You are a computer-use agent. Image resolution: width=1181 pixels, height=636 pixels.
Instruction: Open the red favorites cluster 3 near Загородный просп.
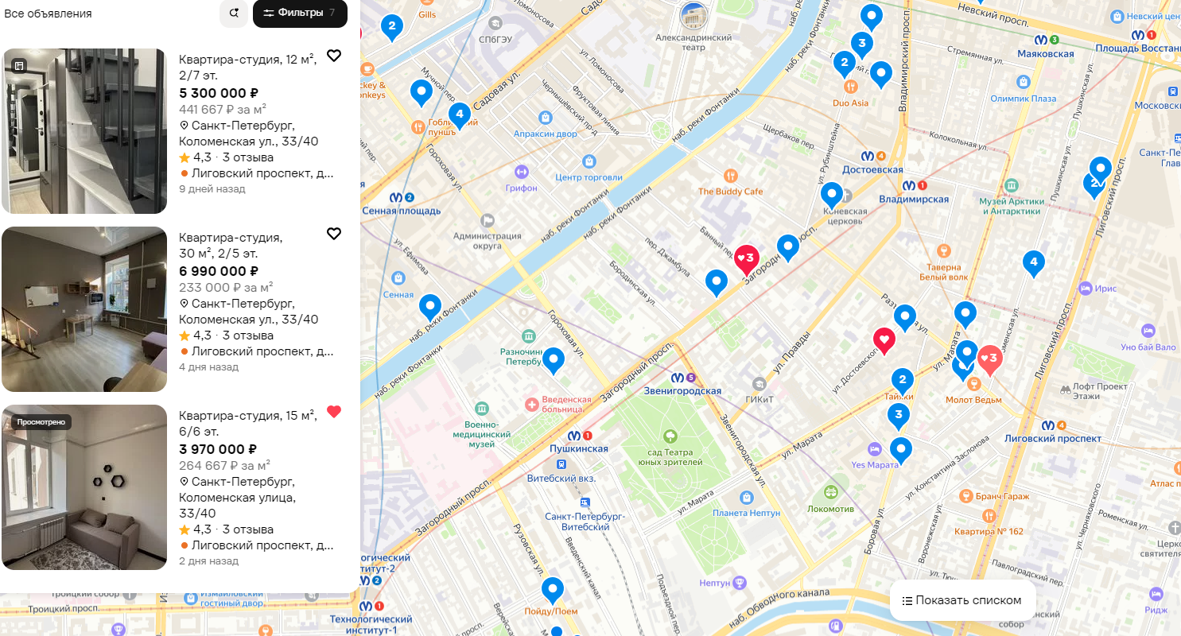[x=746, y=258]
